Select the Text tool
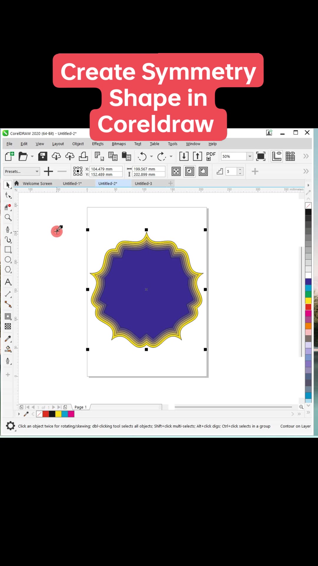This screenshot has width=318, height=566. coord(8,282)
